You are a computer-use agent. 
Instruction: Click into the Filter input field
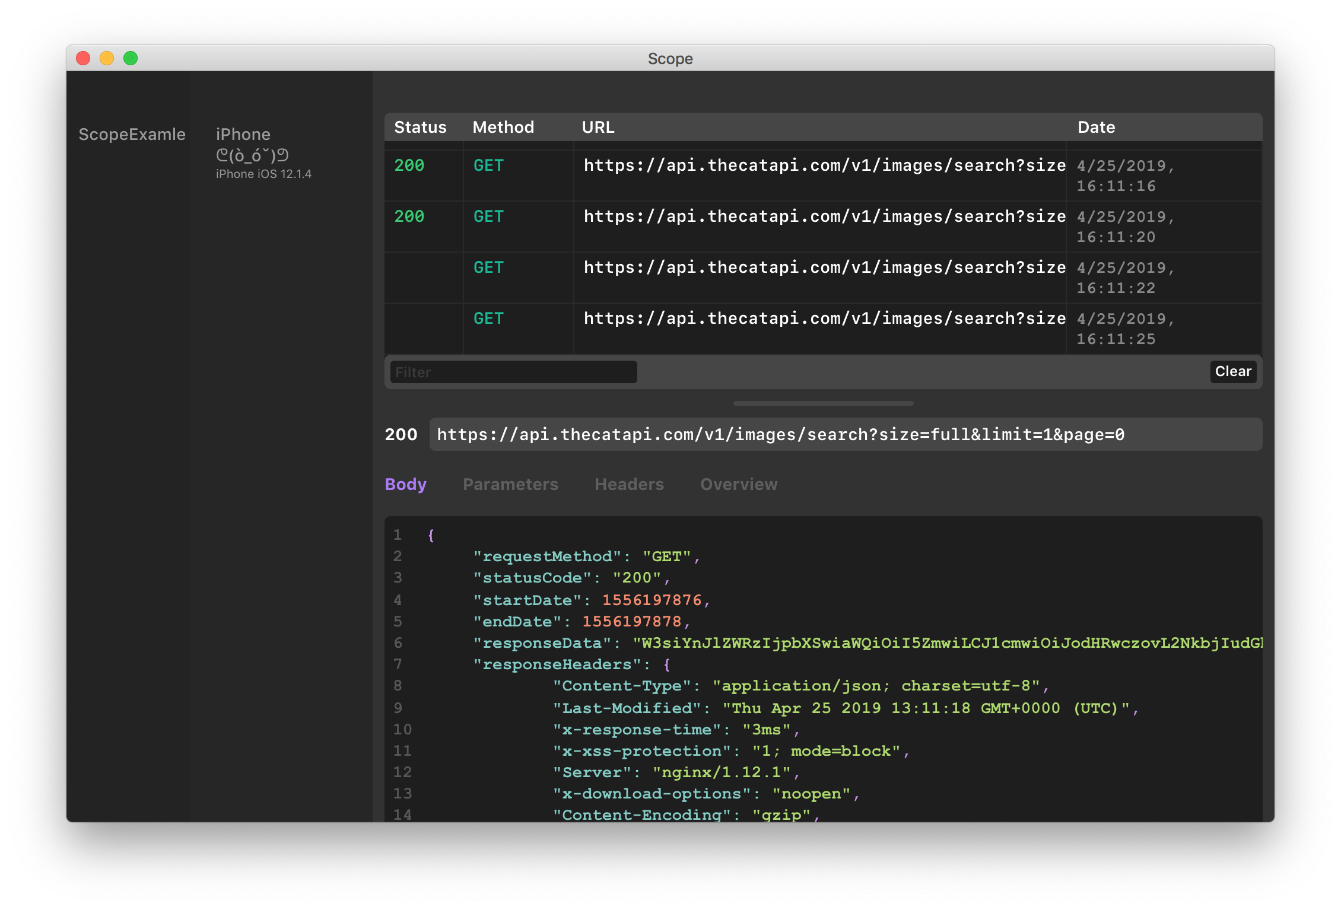point(513,372)
